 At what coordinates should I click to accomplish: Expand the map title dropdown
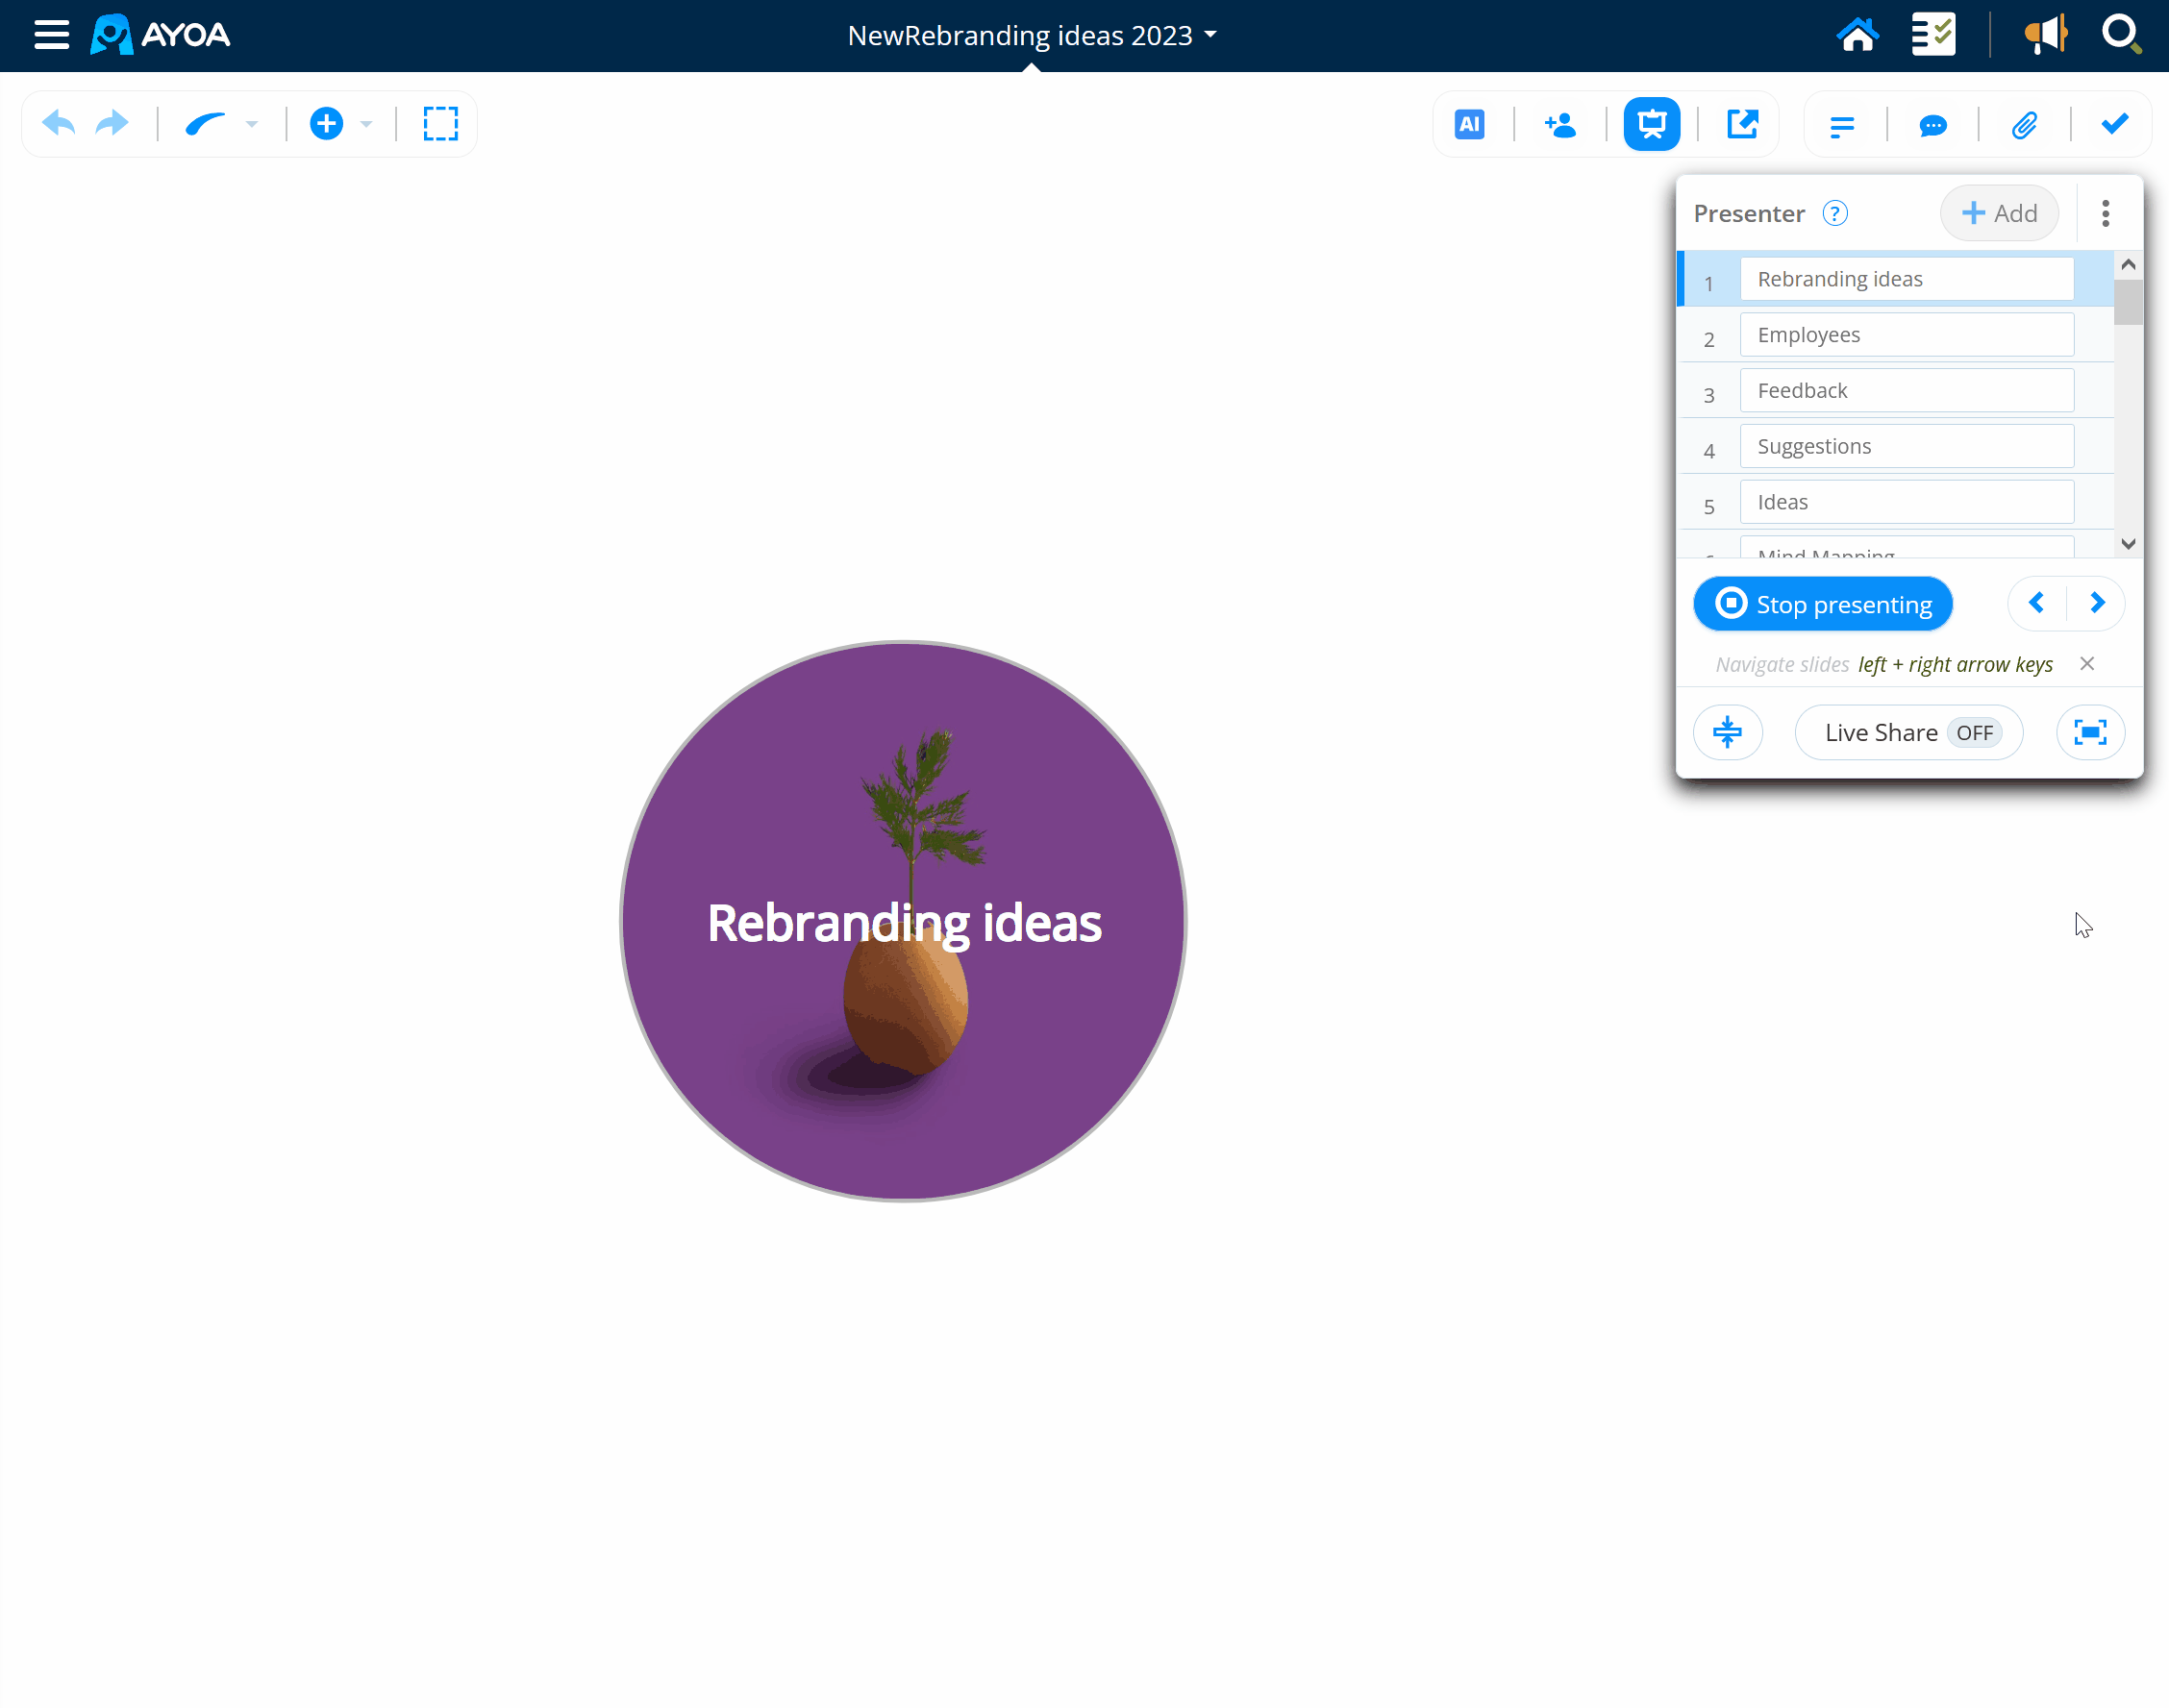coord(1211,35)
